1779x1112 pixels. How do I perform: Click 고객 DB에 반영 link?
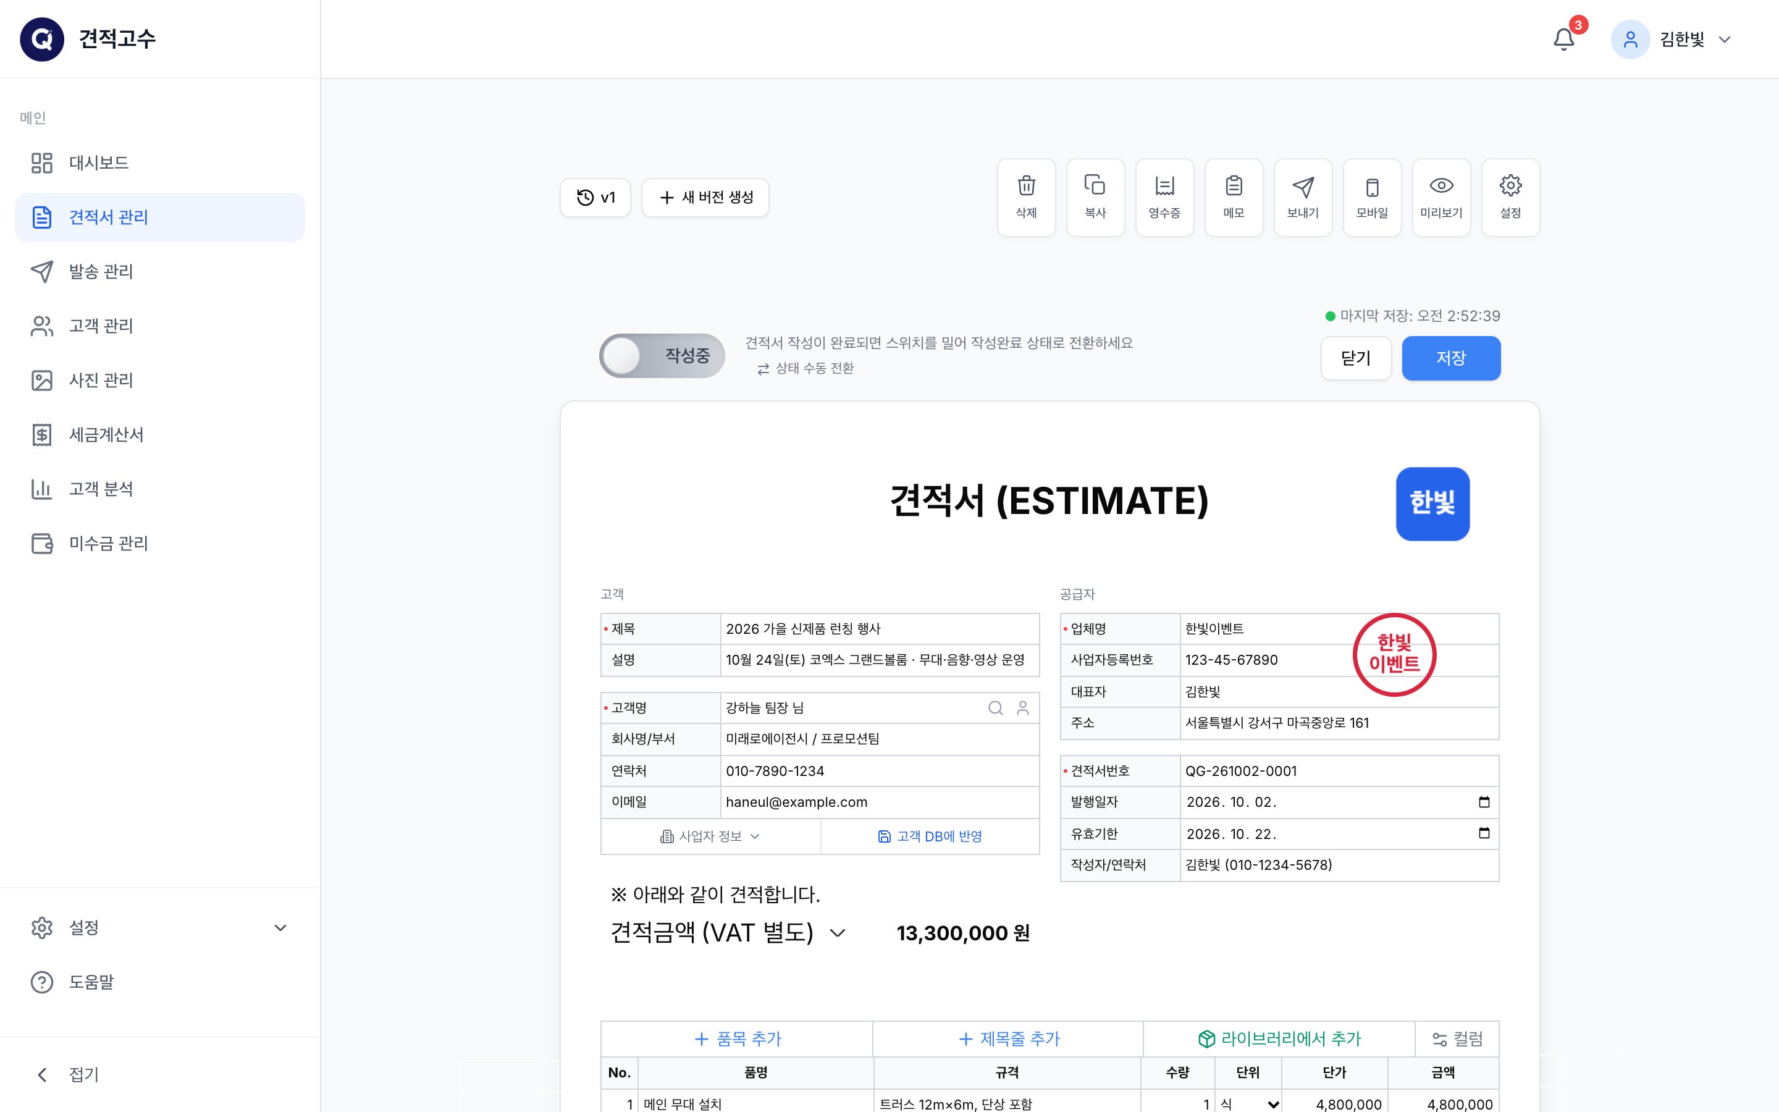click(930, 836)
